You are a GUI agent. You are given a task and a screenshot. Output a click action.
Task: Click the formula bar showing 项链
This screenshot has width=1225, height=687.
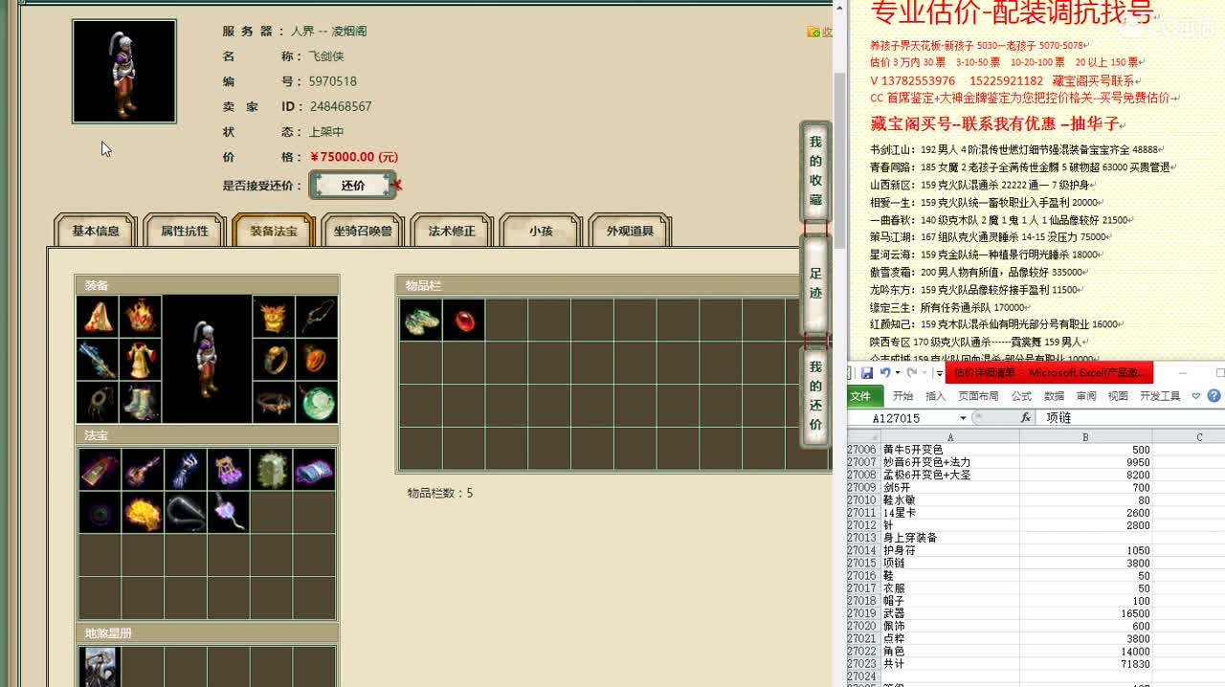(1132, 418)
